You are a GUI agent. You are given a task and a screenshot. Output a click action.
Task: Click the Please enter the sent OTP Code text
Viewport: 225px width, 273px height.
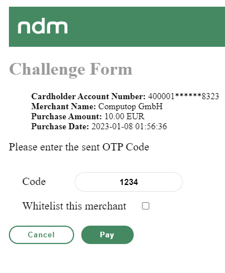click(x=79, y=147)
